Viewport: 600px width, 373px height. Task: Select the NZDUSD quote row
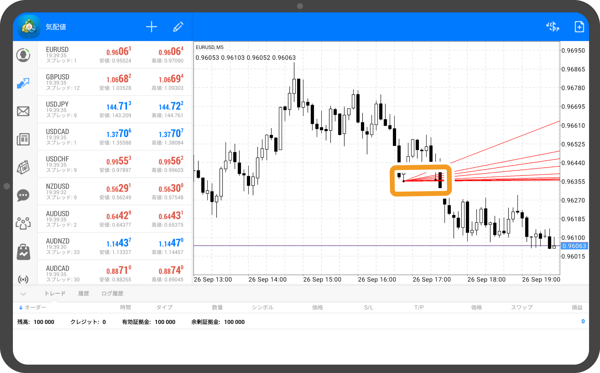[115, 192]
